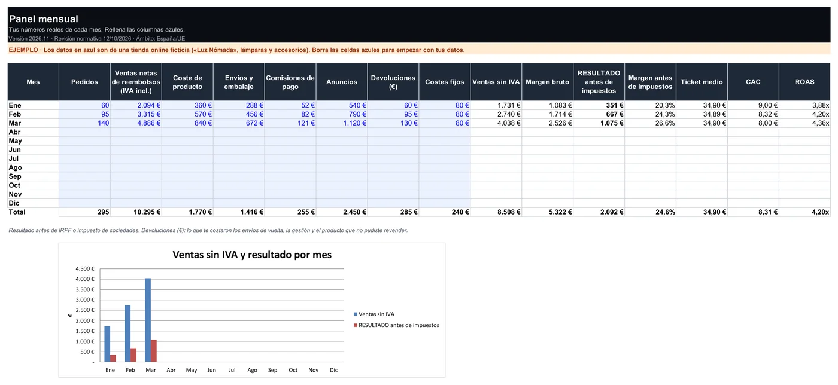Viewport: 838px width, 385px height.
Task: Click the red RESULTADO legend swatch
Action: (356, 325)
